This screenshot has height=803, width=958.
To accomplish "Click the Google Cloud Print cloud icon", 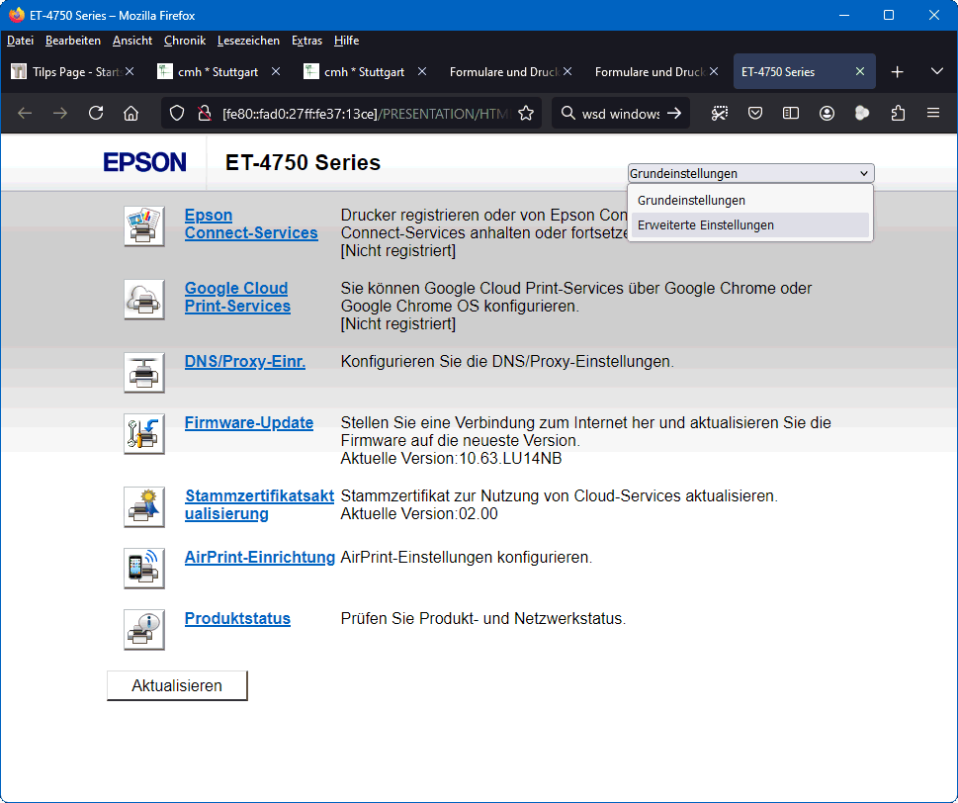I will tap(143, 299).
